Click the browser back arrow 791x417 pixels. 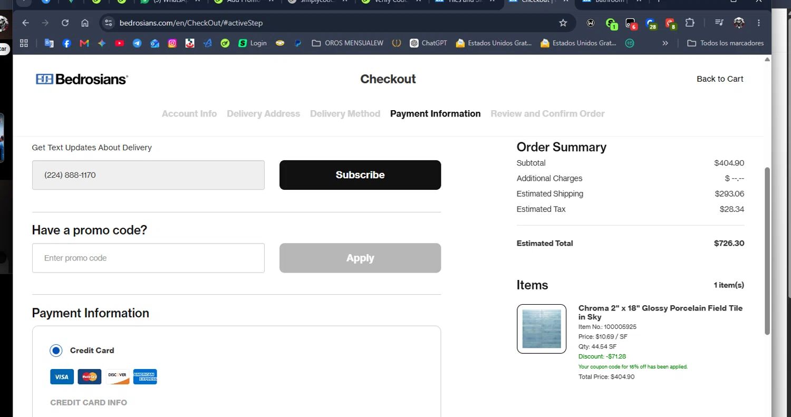point(25,23)
